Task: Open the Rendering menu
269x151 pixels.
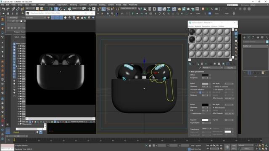Action: (x=74, y=5)
